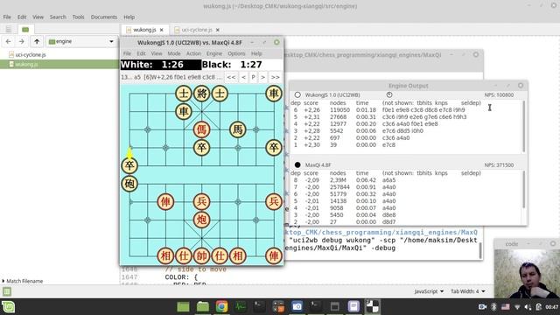Click the US flag keyboard layout icon

coord(506,307)
